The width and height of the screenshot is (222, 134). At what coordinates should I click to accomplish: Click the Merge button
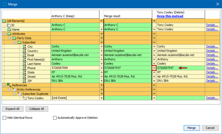192,128
